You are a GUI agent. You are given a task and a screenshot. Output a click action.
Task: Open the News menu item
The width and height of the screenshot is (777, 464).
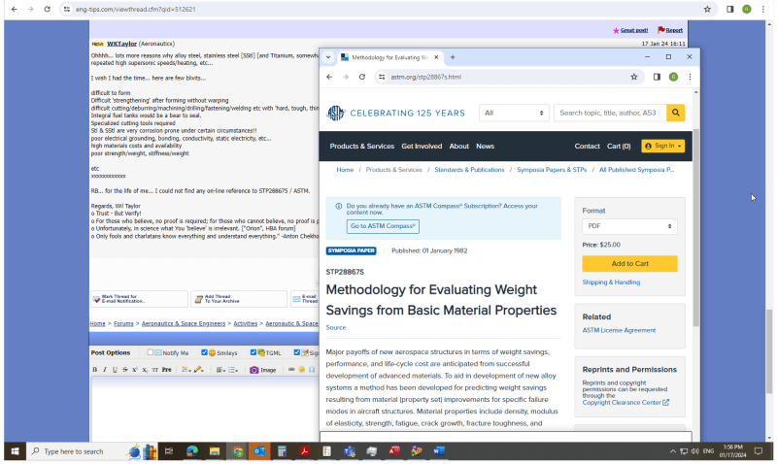[x=485, y=146]
